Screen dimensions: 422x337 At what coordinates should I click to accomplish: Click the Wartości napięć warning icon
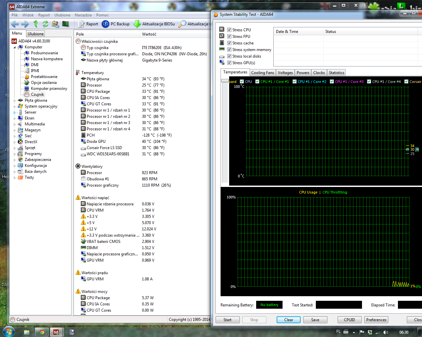click(x=78, y=198)
